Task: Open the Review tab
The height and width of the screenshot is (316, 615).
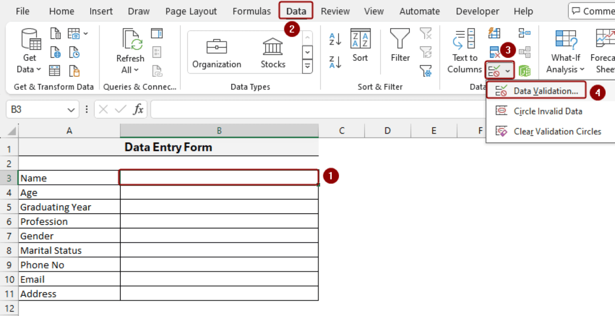Action: click(x=335, y=11)
